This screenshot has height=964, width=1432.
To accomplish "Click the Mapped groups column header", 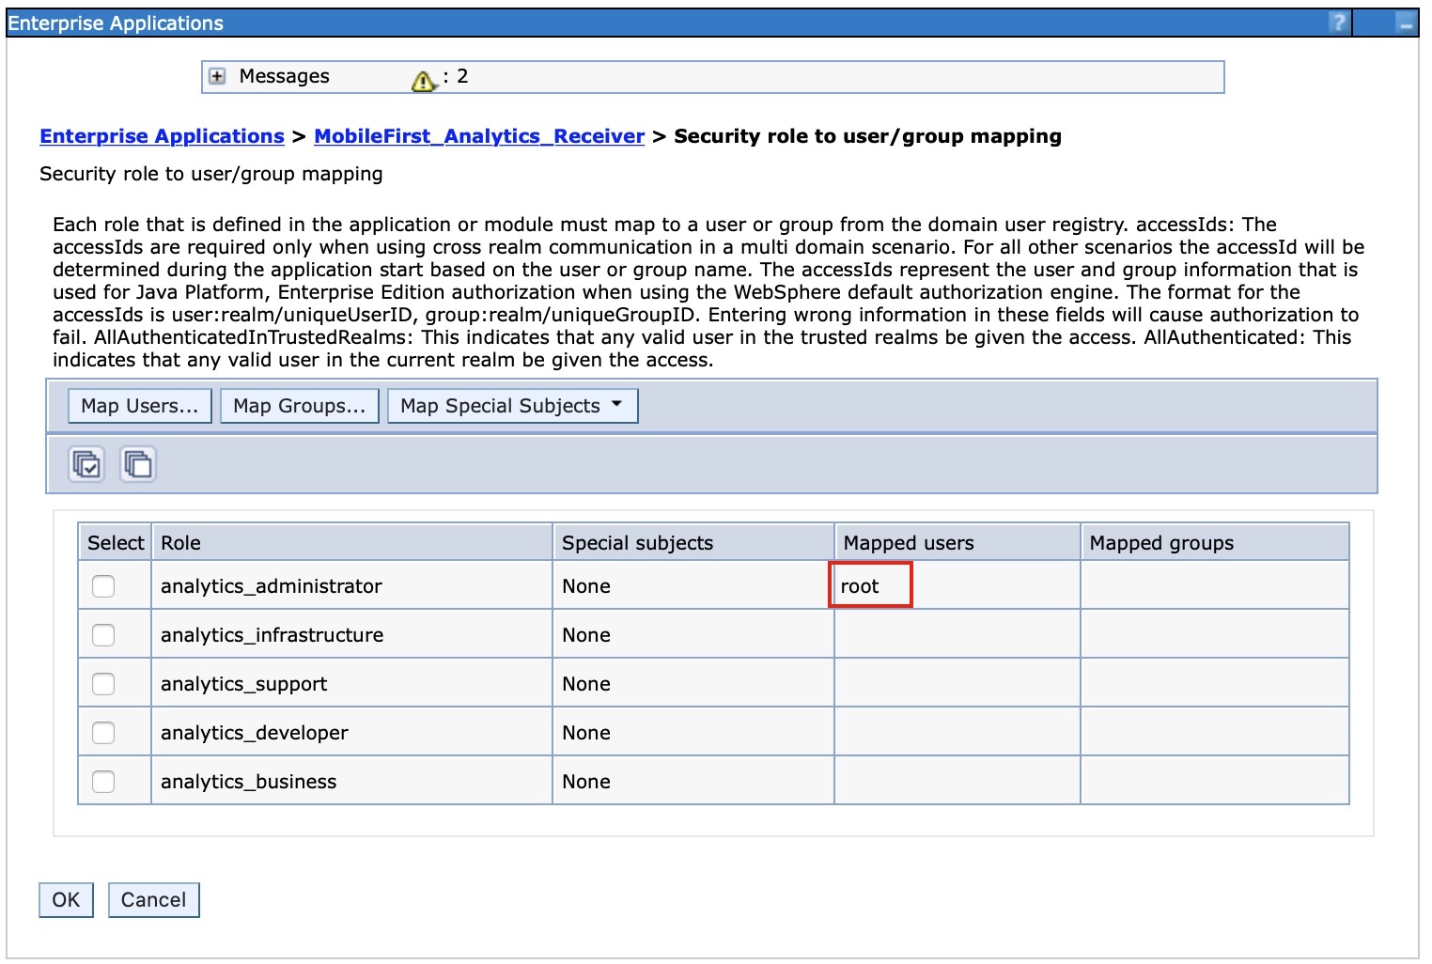I will [x=1215, y=543].
